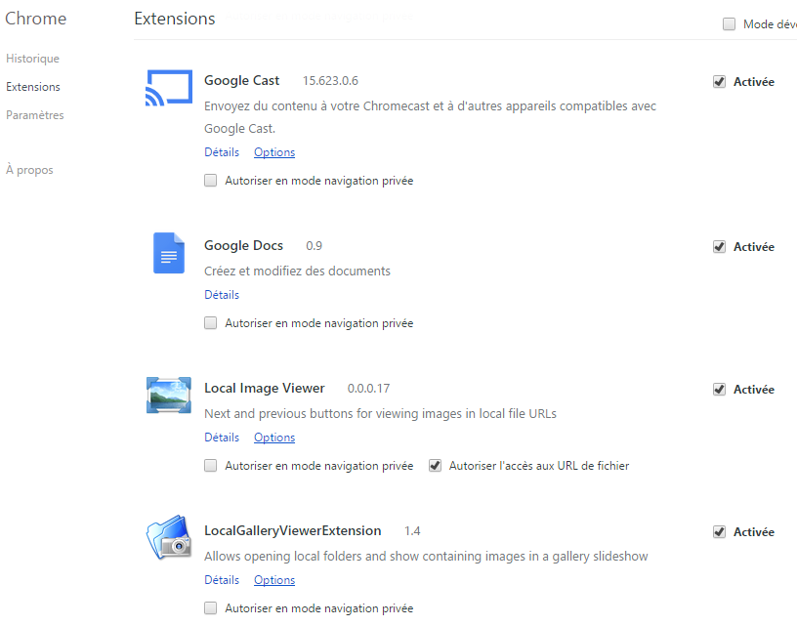This screenshot has width=797, height=626.
Task: Select the Chrome logo heading
Action: click(36, 18)
